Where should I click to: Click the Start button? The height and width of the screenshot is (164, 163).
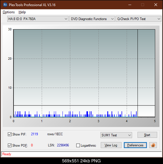[x=147, y=135]
